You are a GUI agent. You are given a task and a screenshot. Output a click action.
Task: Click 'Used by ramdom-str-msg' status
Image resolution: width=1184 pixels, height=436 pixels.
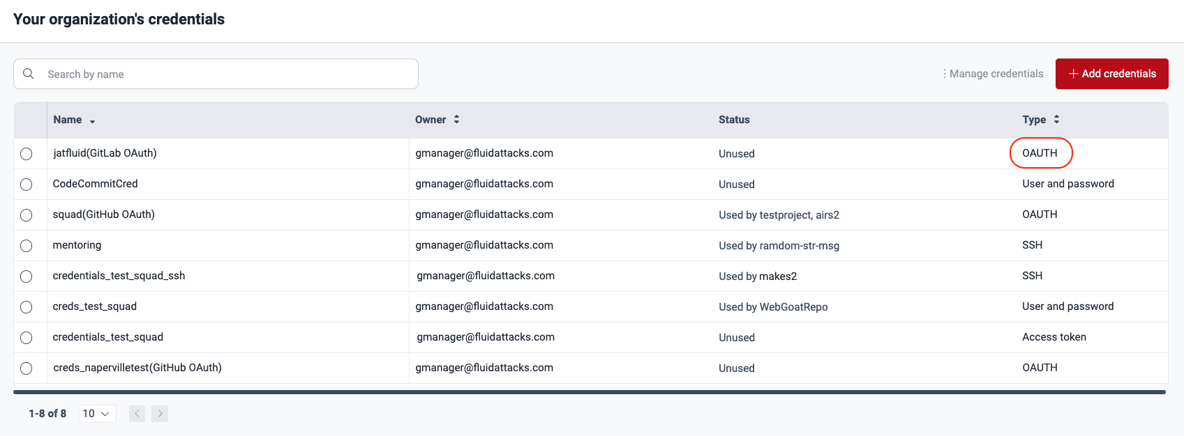click(779, 246)
